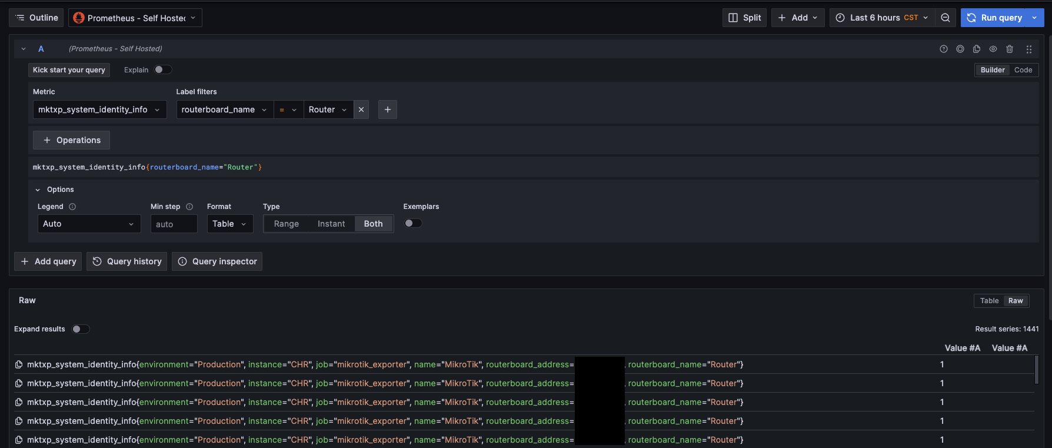Duplicate query A with the copy icon
1052x448 pixels.
click(x=977, y=49)
